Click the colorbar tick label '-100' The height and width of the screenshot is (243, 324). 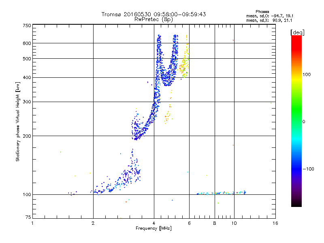[308, 169]
